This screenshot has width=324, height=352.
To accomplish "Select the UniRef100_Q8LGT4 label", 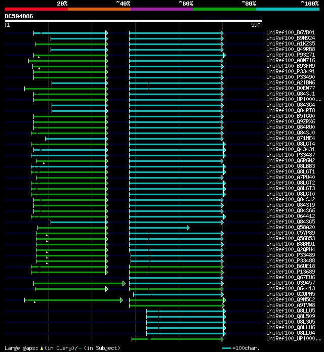I will tap(291, 144).
